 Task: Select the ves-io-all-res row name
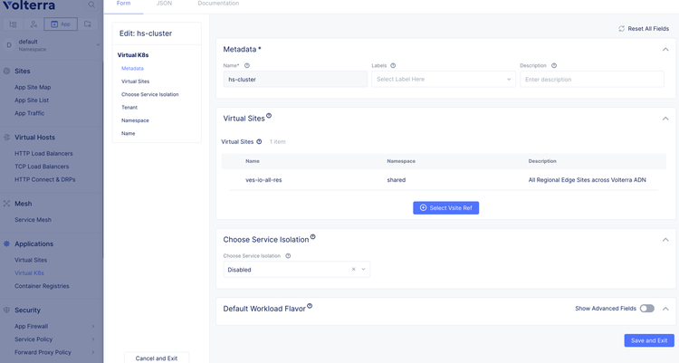coord(263,180)
